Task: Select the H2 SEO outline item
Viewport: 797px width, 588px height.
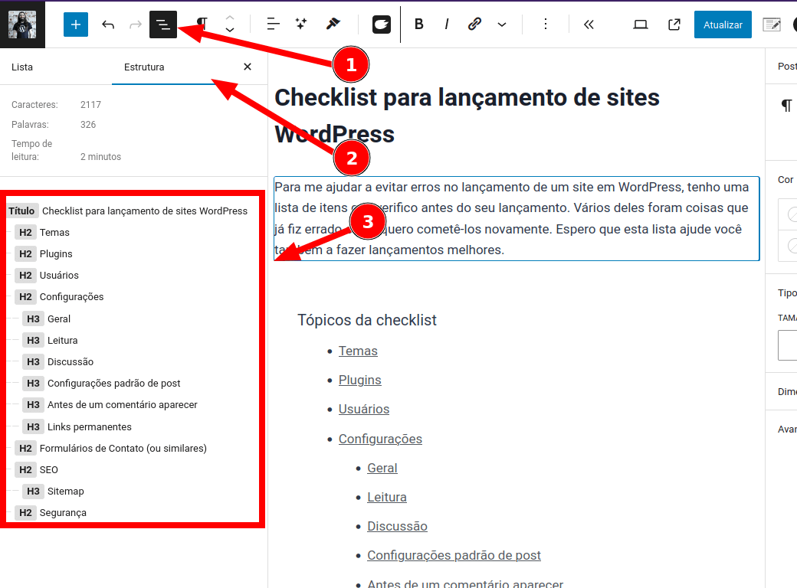Action: 37,469
